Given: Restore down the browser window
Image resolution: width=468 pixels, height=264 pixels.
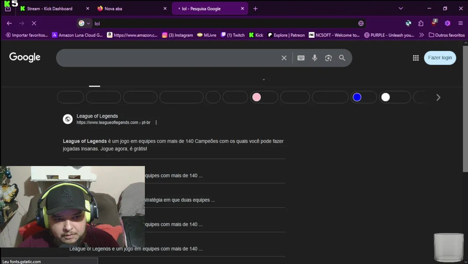Looking at the screenshot, I should coord(445,8).
